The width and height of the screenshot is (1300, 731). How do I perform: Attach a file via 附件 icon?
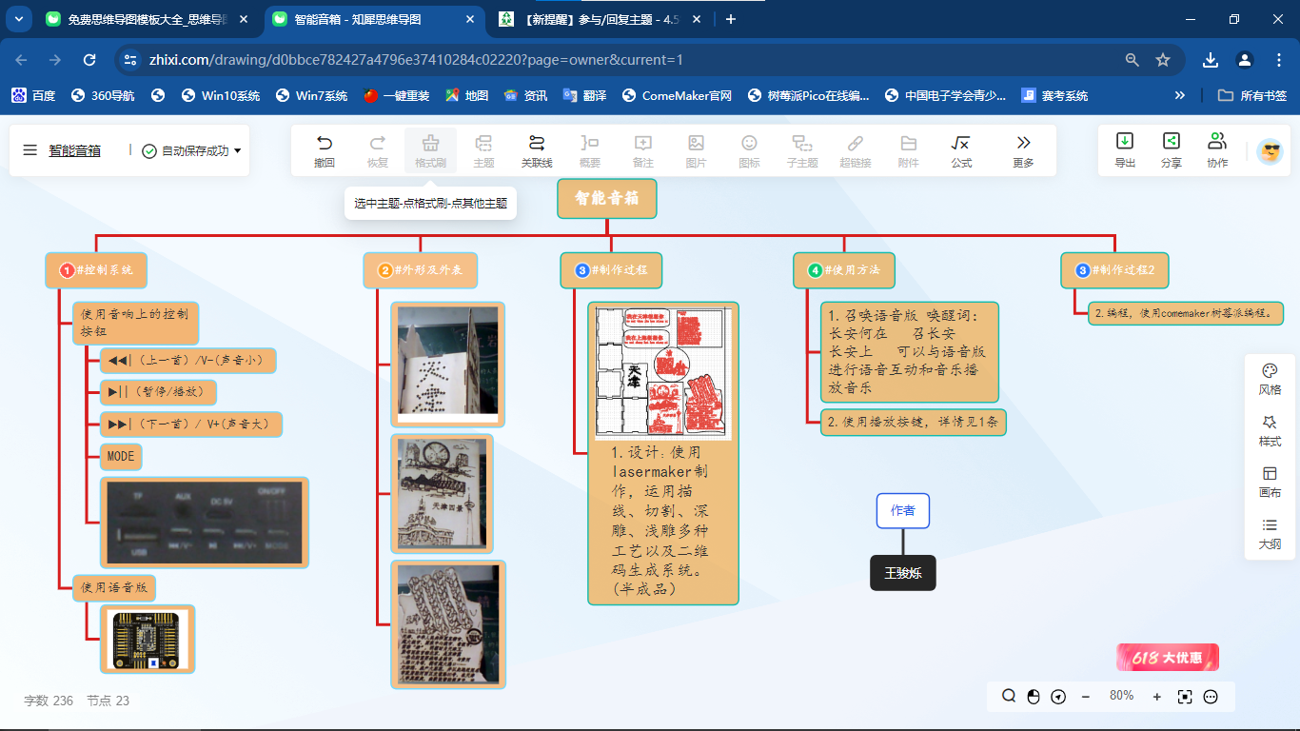click(909, 150)
